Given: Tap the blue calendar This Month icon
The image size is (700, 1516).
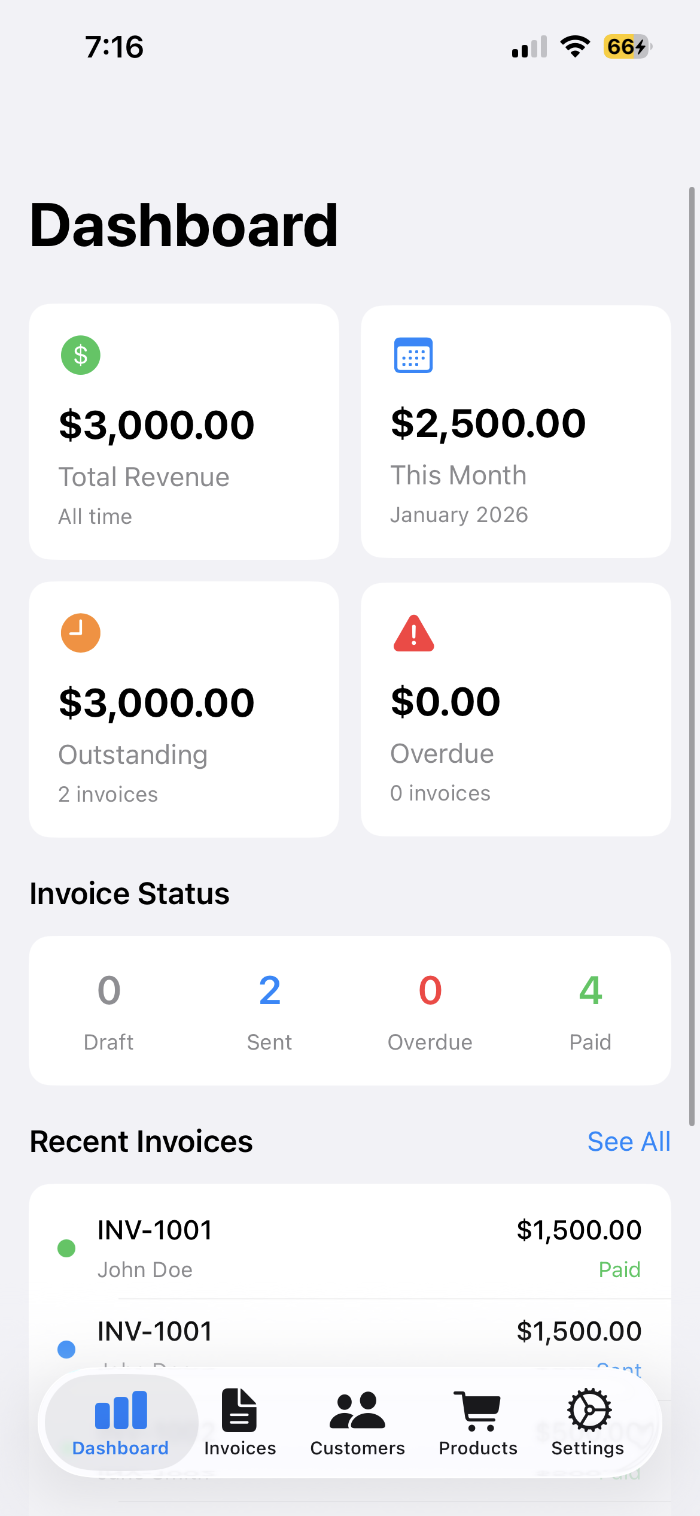Looking at the screenshot, I should (x=413, y=355).
